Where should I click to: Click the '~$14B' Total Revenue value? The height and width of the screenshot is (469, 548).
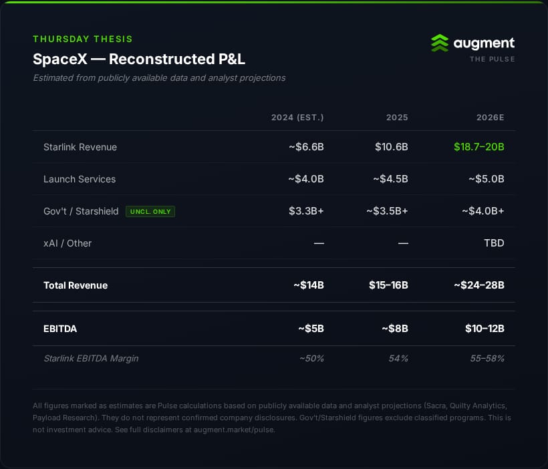point(309,285)
